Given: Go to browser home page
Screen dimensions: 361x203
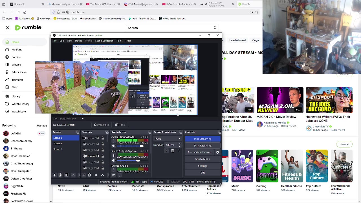Looking at the screenshot, I should point(25,12).
